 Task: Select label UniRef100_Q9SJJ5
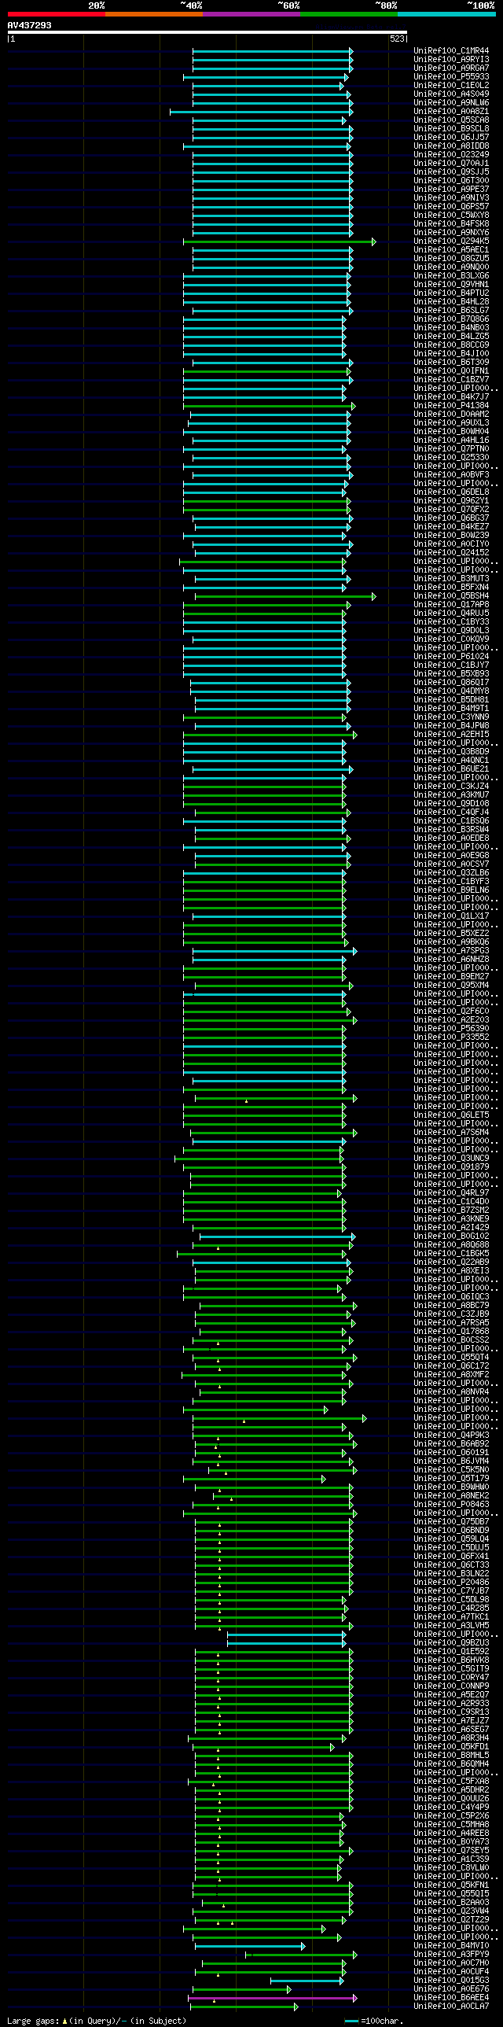(x=451, y=172)
